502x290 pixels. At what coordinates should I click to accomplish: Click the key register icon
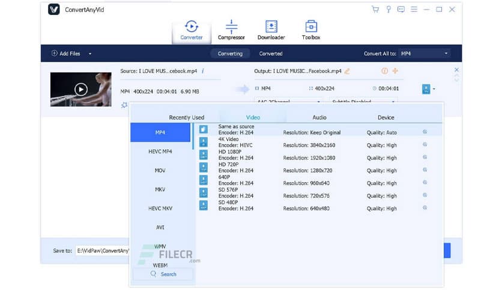coord(388,10)
